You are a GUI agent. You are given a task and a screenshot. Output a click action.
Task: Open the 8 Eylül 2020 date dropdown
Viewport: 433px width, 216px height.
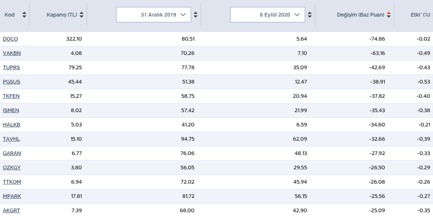[267, 15]
